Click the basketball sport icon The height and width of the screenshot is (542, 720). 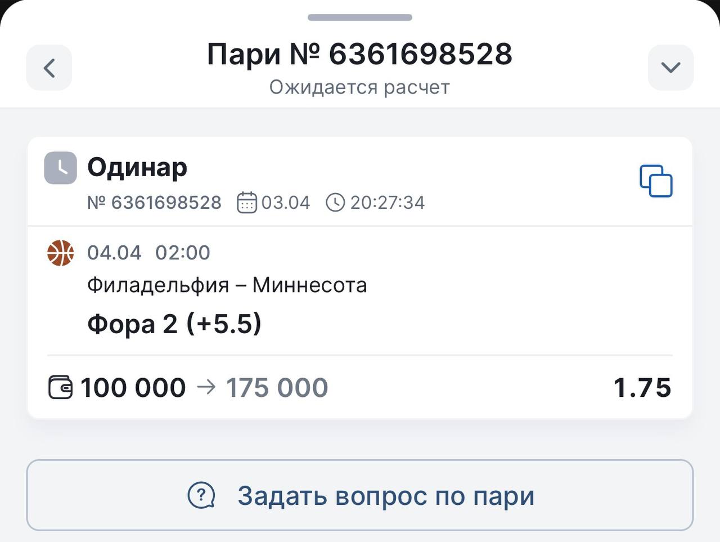tap(60, 253)
